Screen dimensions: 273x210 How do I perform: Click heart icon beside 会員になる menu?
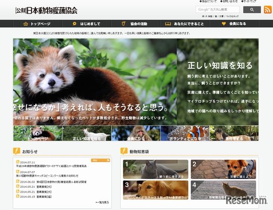tap(224, 24)
